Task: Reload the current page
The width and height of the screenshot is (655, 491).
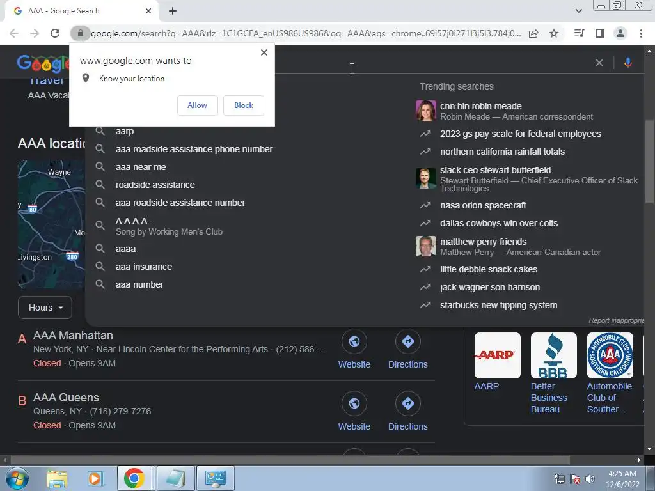Action: (x=55, y=33)
